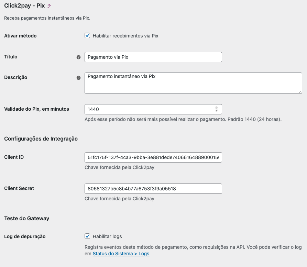Select the Descrição text area

click(193, 82)
